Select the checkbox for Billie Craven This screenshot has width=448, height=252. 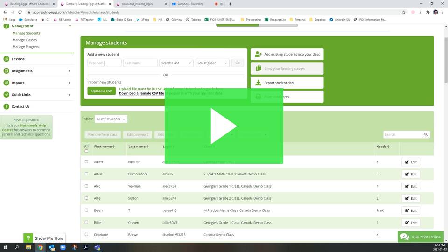[86, 222]
